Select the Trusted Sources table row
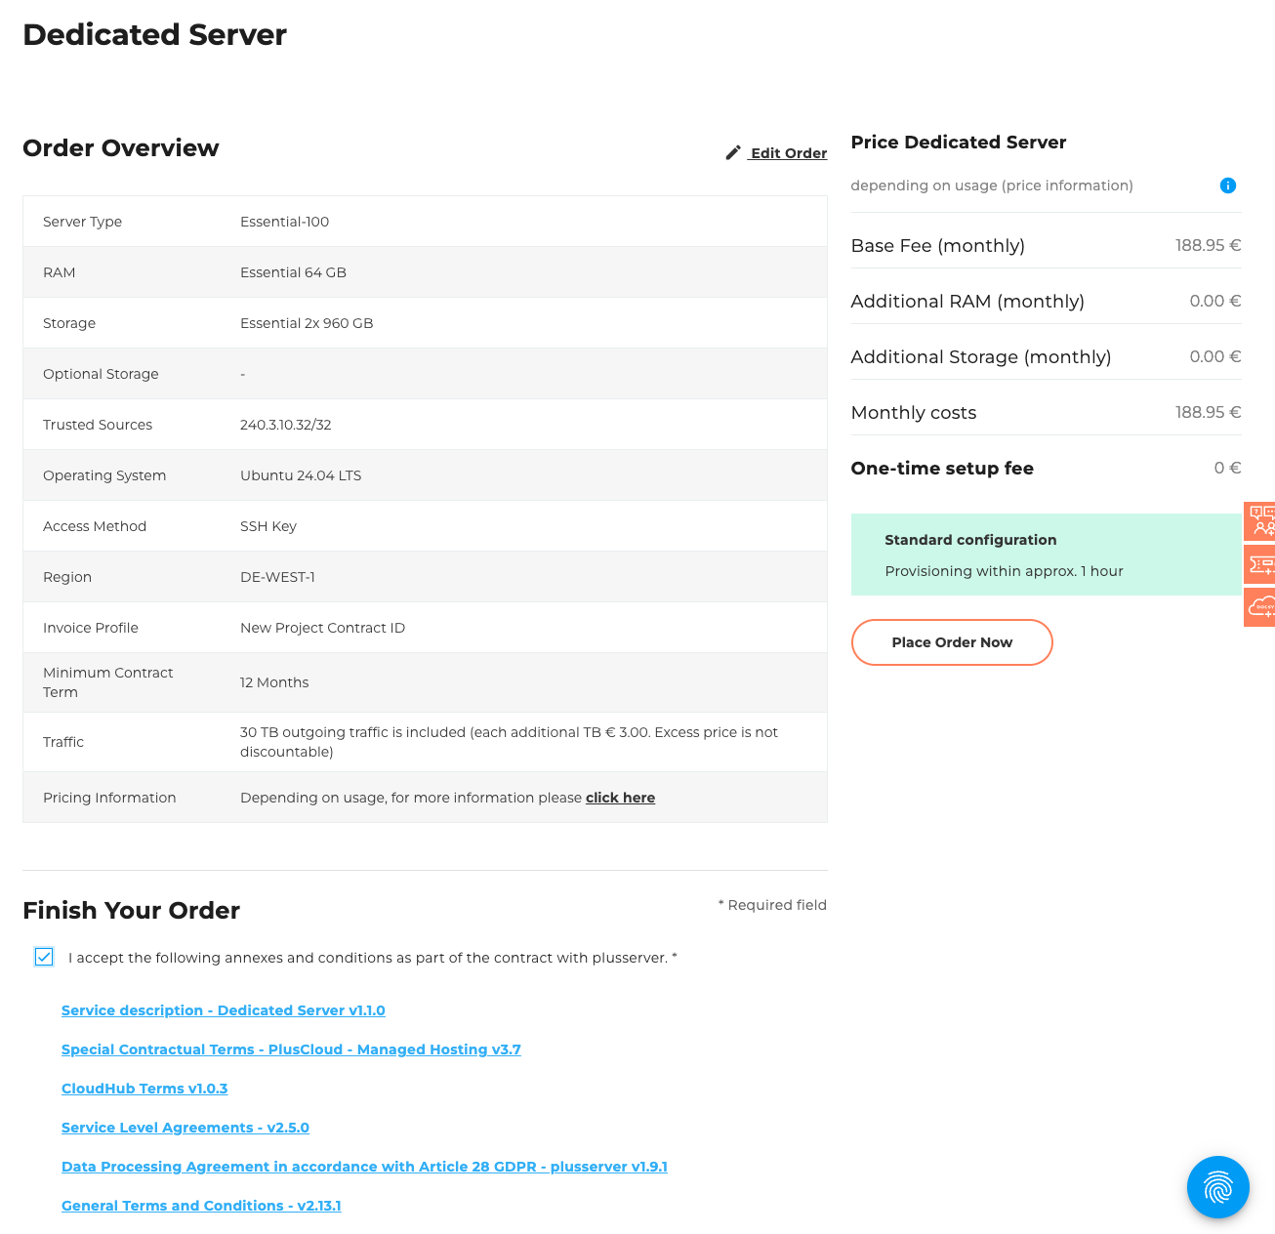Image resolution: width=1275 pixels, height=1234 pixels. (425, 425)
